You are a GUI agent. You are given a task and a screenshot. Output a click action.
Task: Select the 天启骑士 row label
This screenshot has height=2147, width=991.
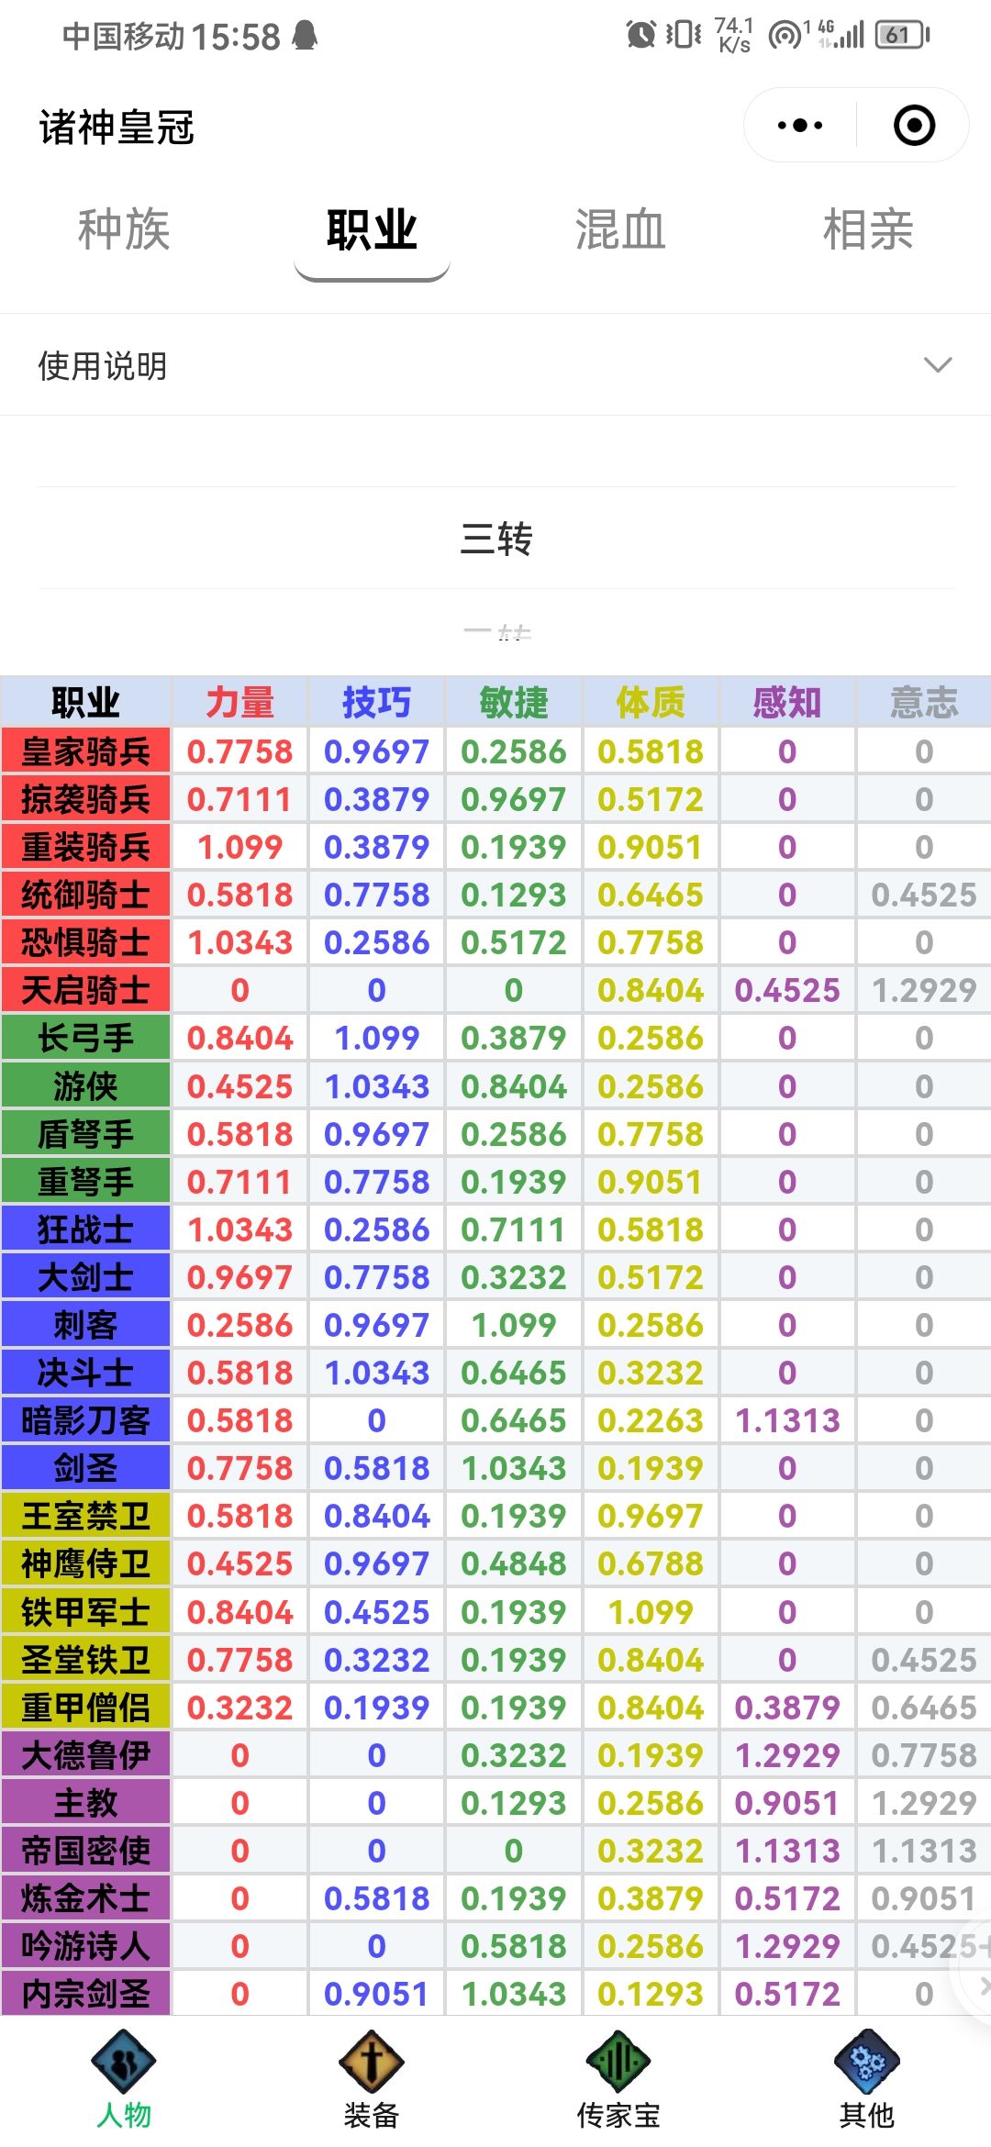85,990
